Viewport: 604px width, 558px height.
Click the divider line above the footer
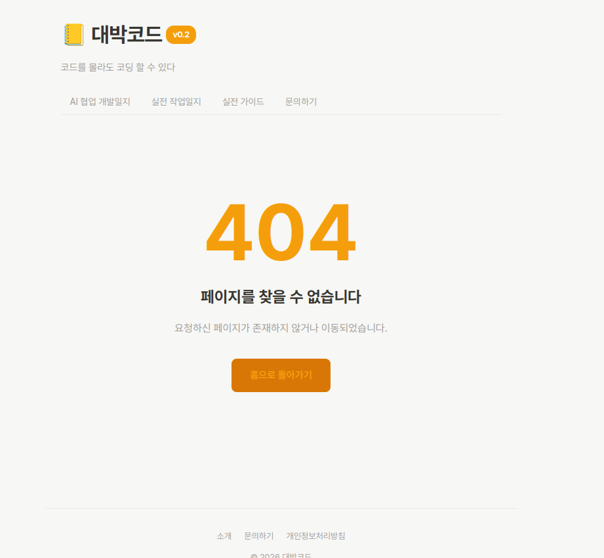(x=281, y=508)
